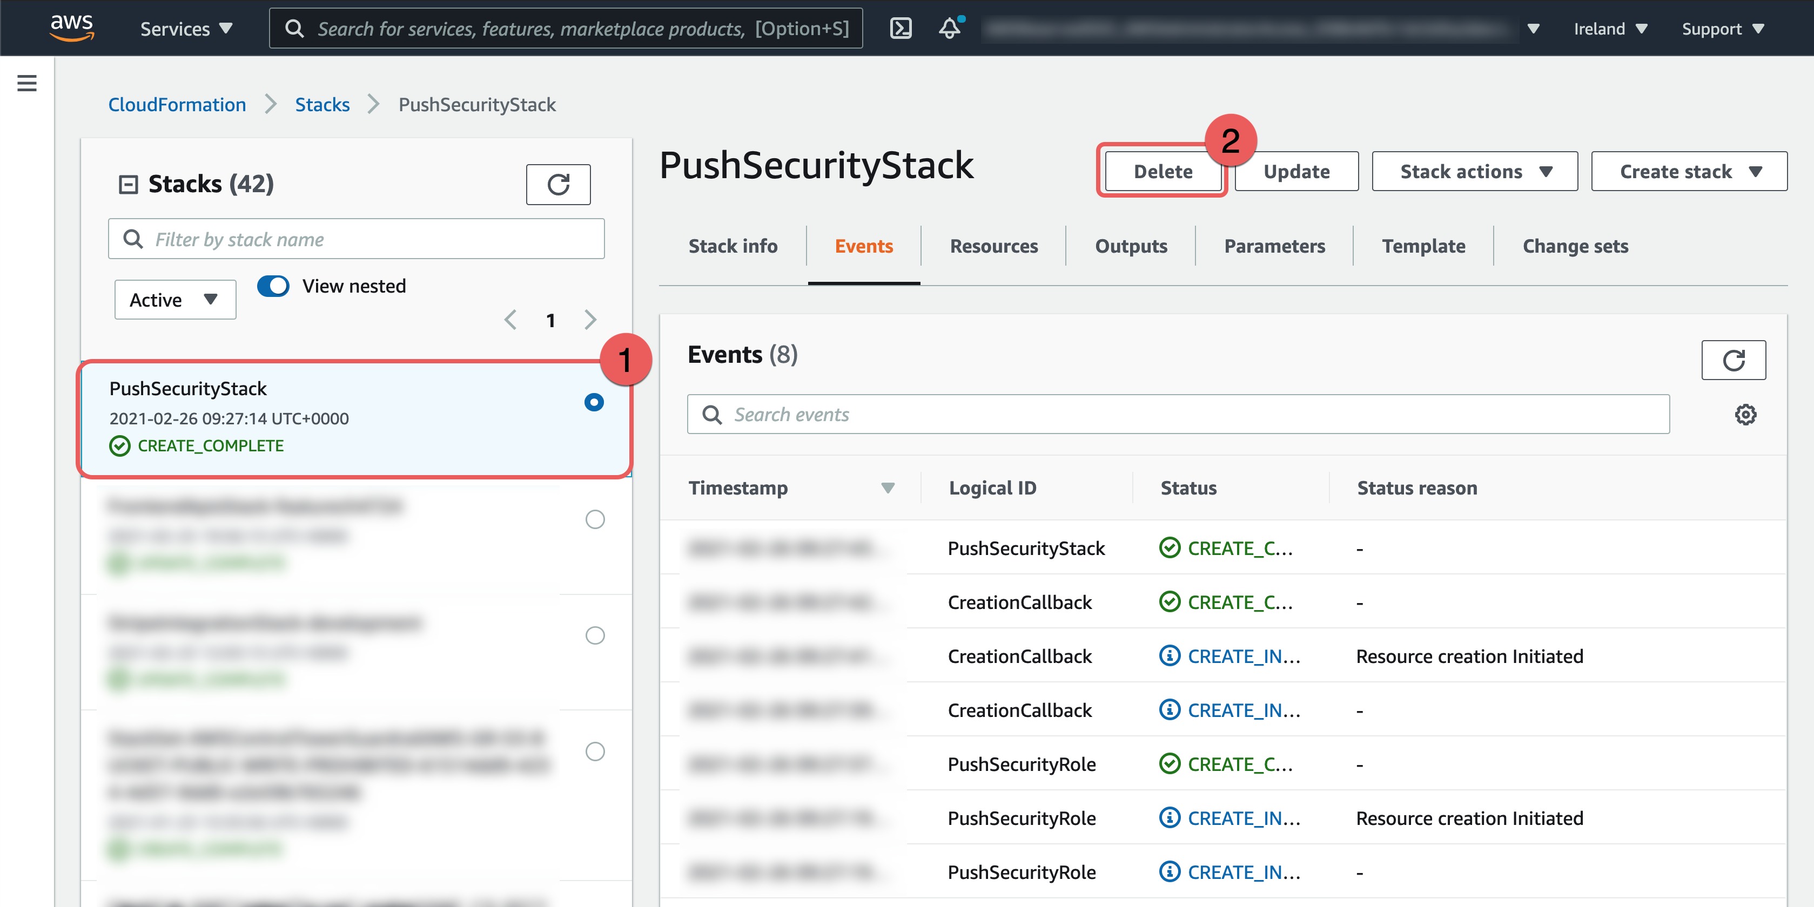Follow the CloudFormation breadcrumb link
This screenshot has width=1814, height=907.
[x=177, y=104]
